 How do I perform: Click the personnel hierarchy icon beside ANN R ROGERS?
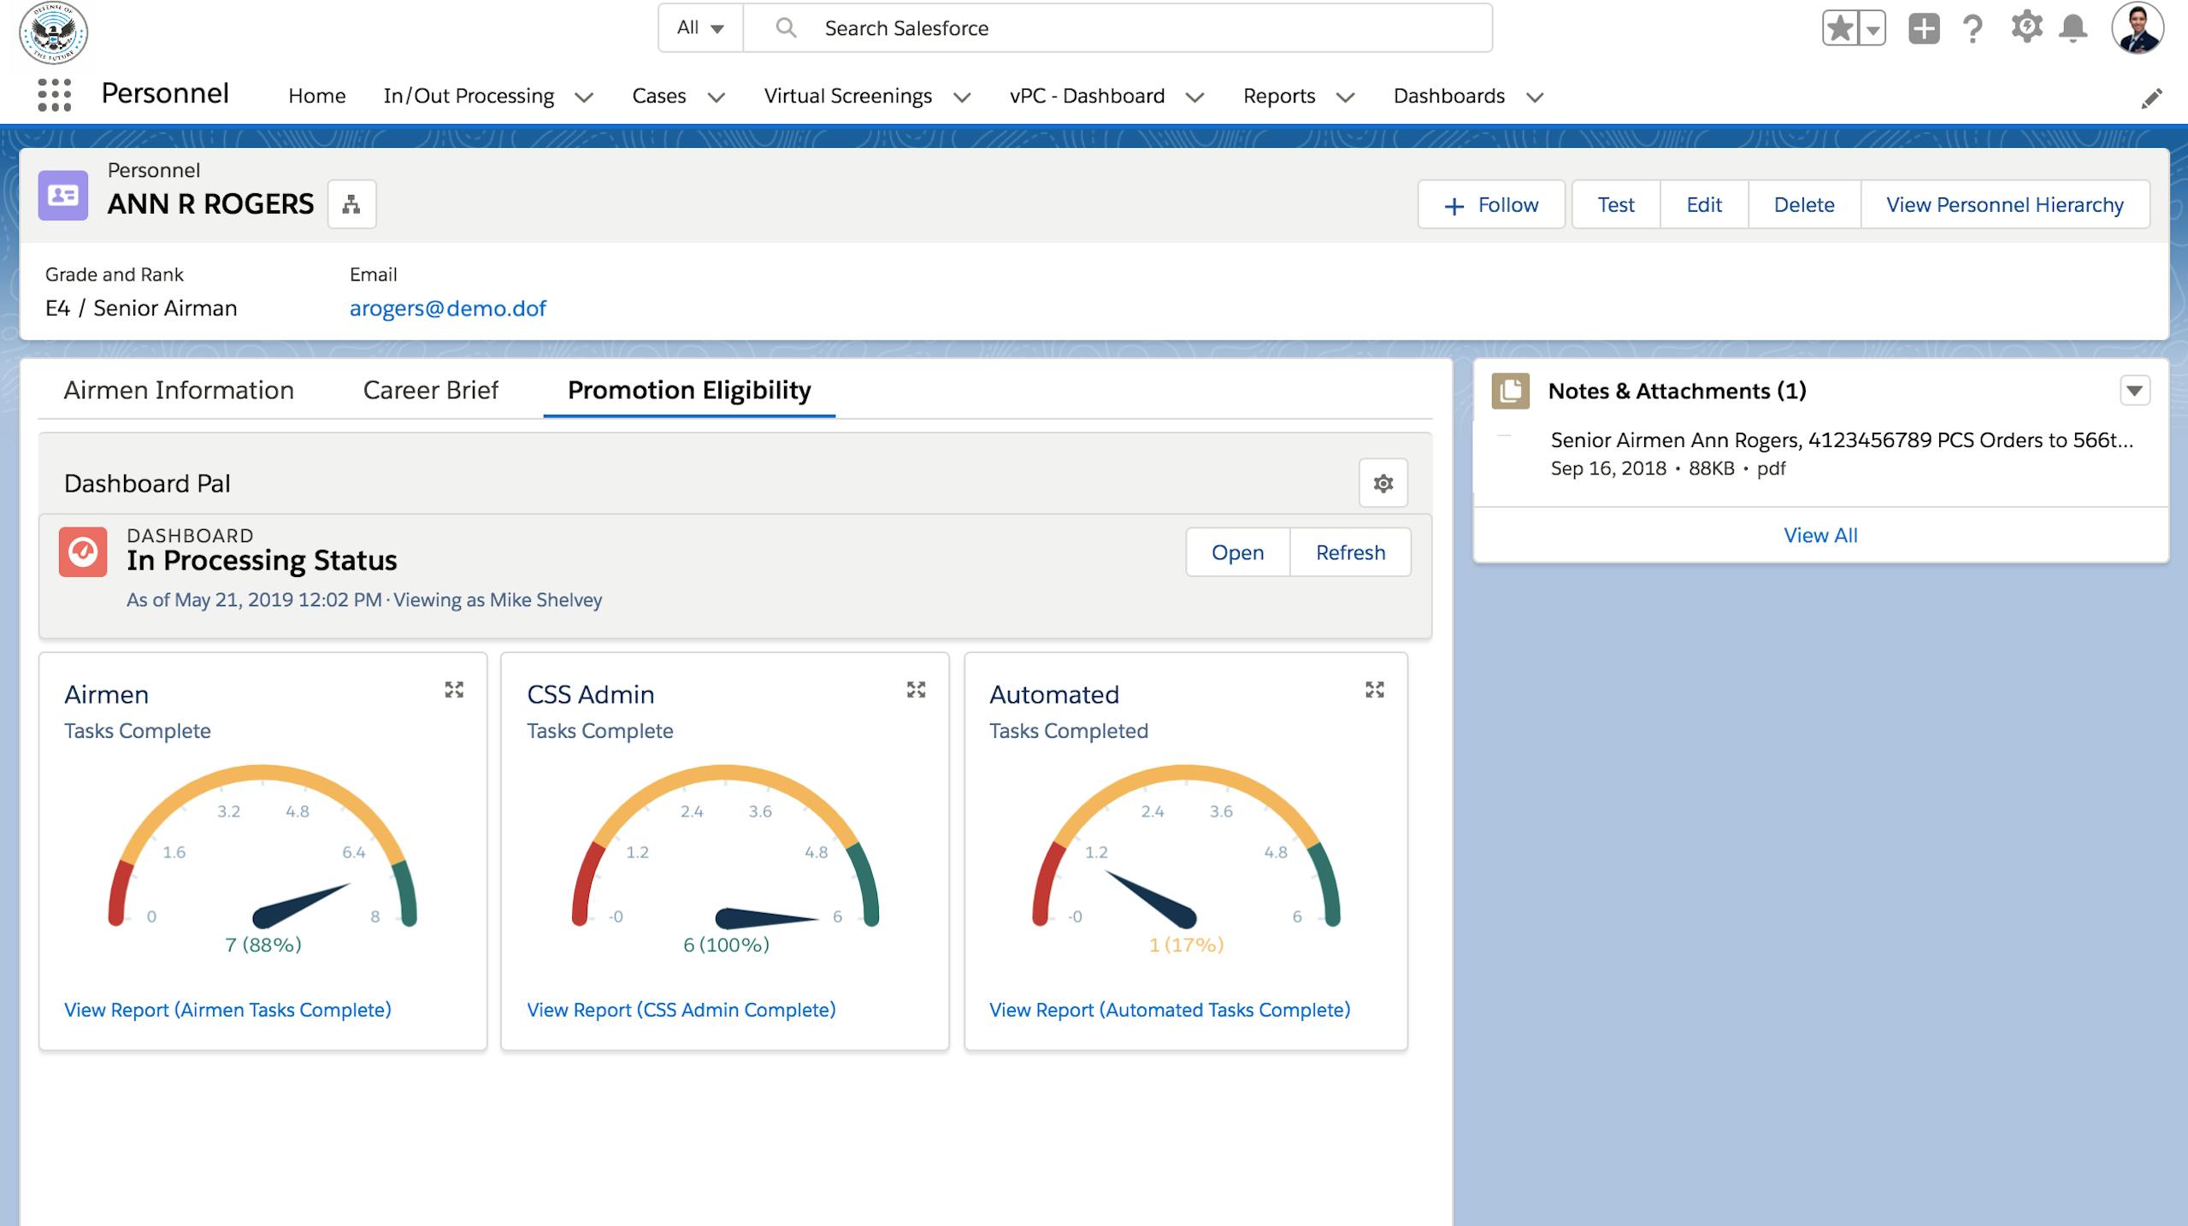tap(351, 204)
